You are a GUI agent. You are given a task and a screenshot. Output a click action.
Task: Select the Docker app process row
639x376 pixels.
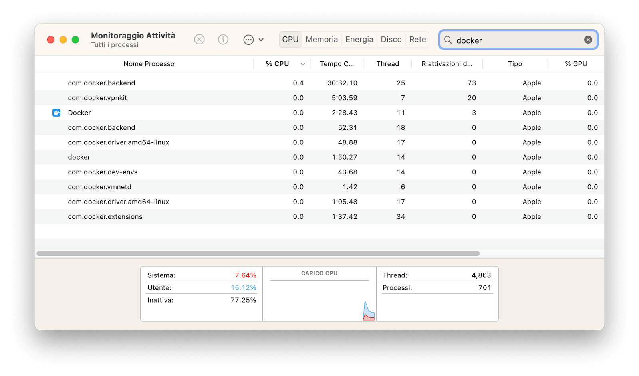tap(319, 113)
